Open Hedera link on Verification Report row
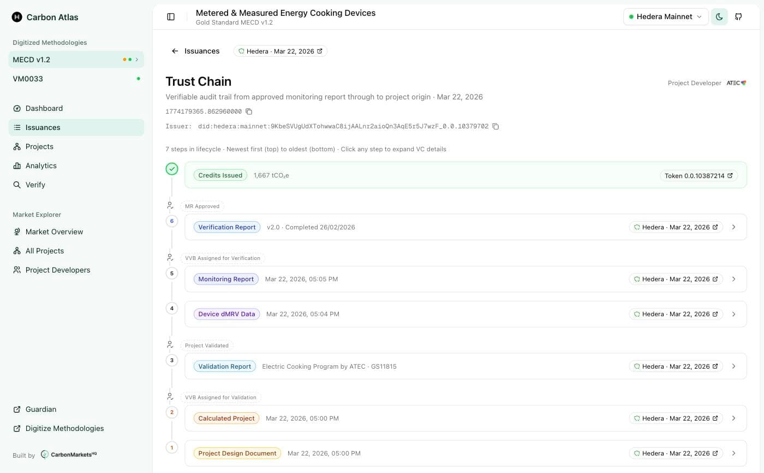 676,227
